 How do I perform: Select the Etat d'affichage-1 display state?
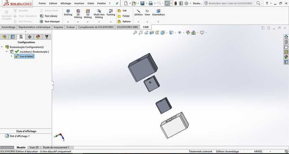tap(17, 136)
